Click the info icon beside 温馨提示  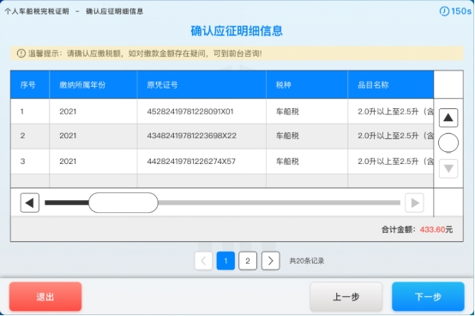pyautogui.click(x=21, y=53)
